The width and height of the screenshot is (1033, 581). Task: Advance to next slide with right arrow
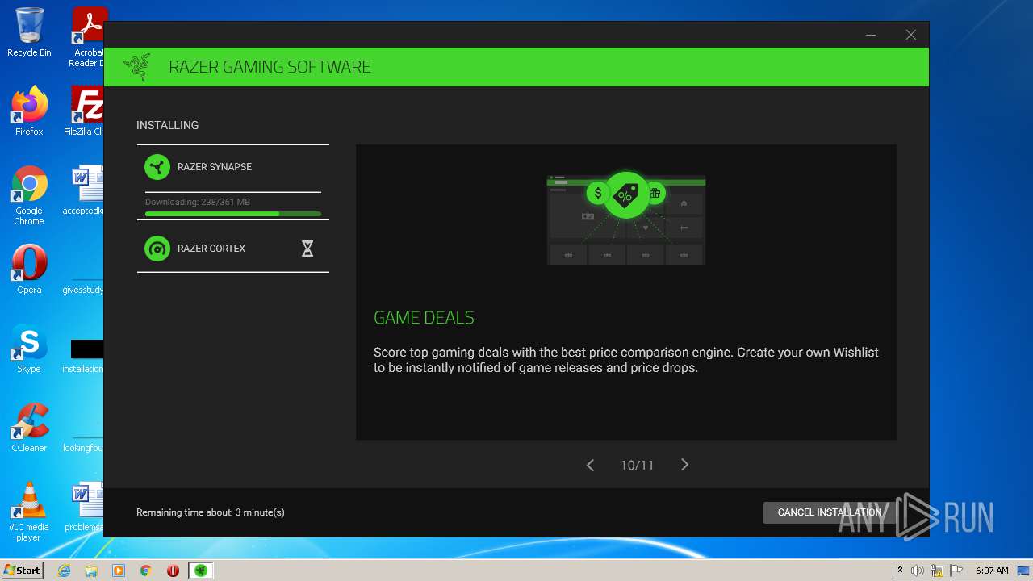(x=684, y=465)
